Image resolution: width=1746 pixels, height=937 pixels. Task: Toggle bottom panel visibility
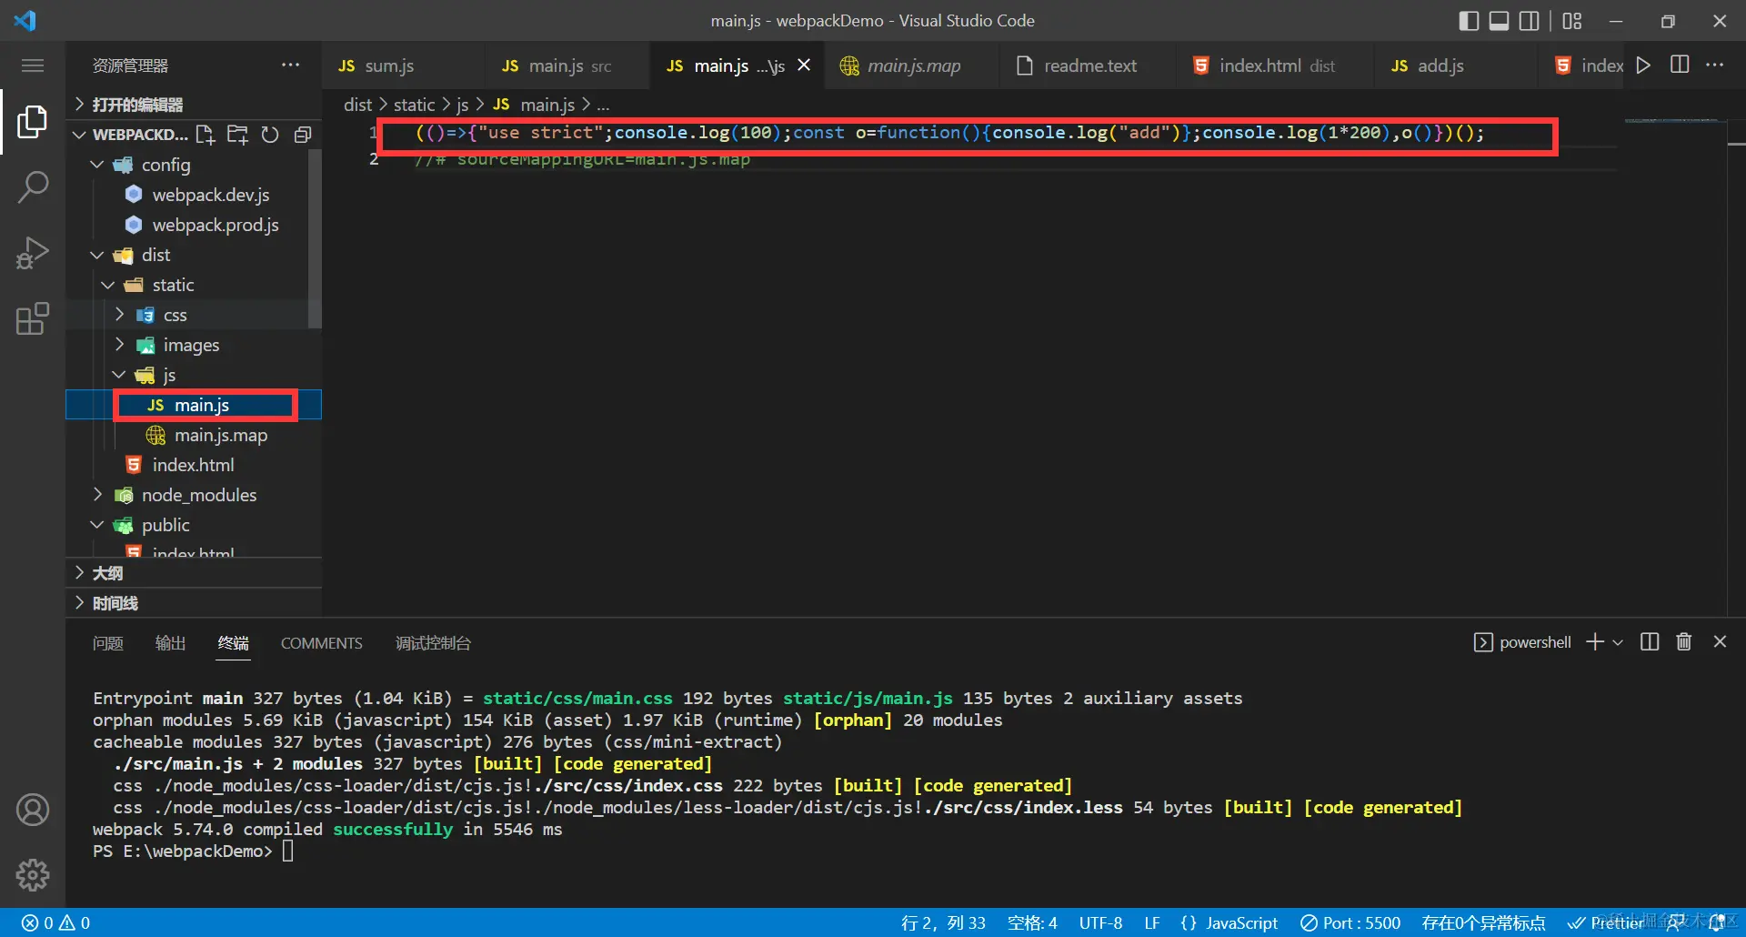pos(1500,21)
